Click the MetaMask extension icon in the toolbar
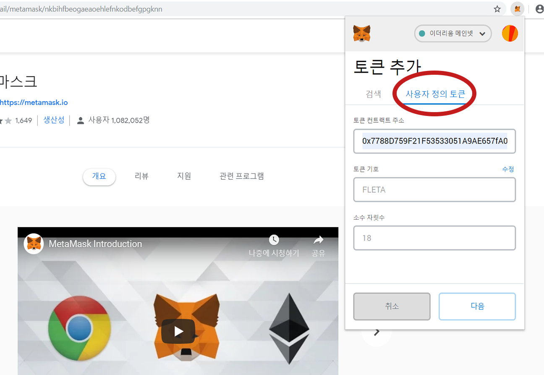Viewport: 544px width, 375px height. pyautogui.click(x=517, y=9)
